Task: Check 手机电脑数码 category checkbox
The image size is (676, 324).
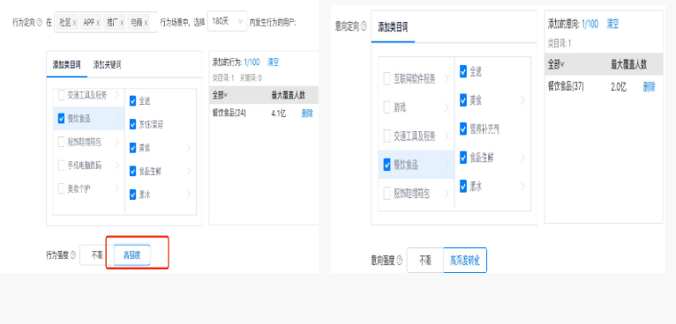Action: 61,165
